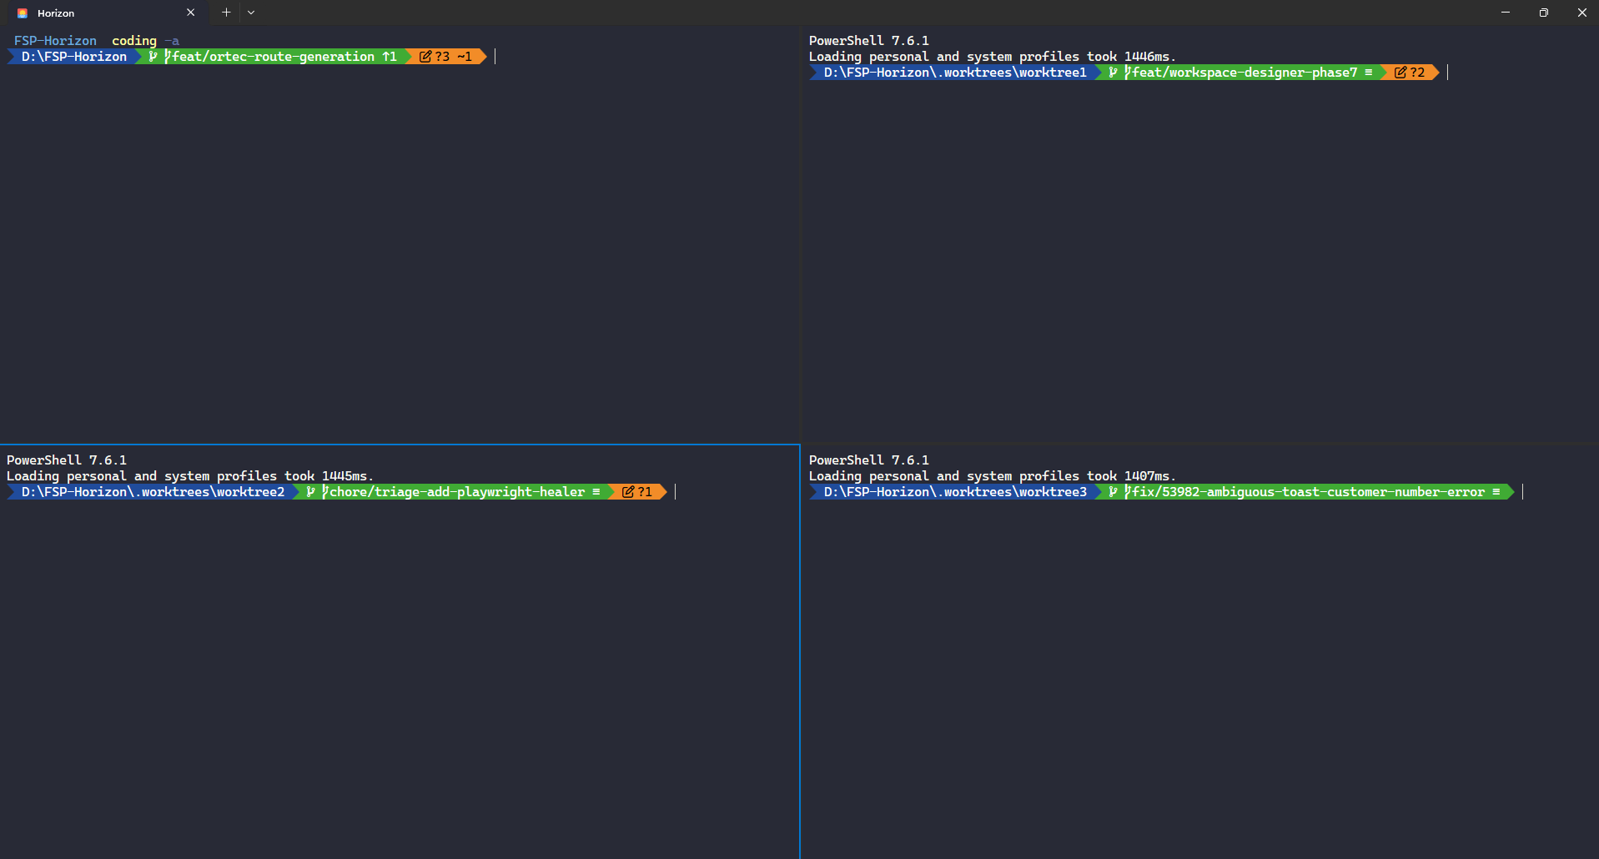Select the Horizon terminal tab
The height and width of the screenshot is (859, 1599).
click(107, 13)
